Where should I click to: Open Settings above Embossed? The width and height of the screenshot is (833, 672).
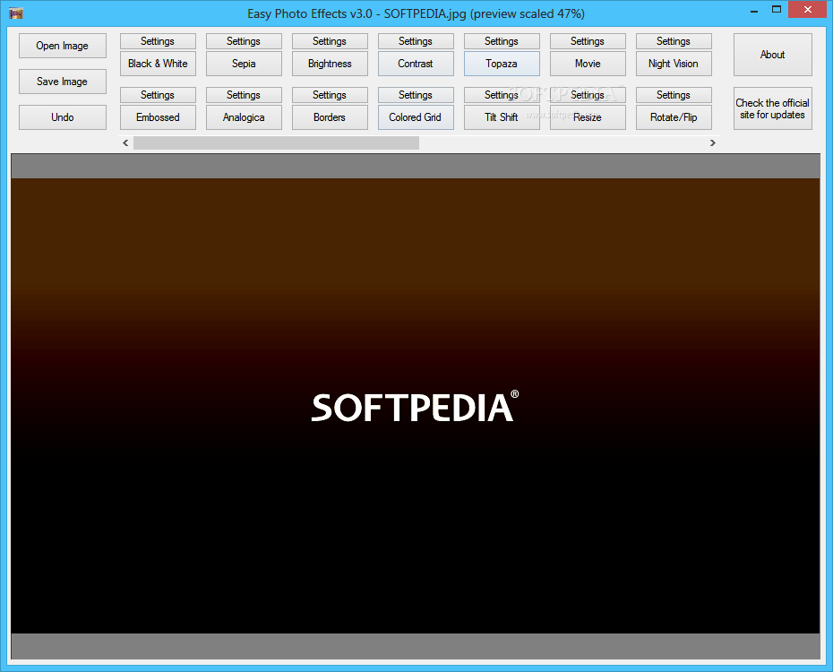click(x=158, y=95)
